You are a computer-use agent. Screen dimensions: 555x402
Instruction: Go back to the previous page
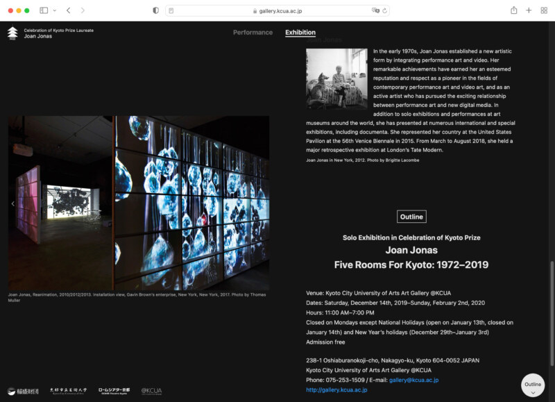68,10
